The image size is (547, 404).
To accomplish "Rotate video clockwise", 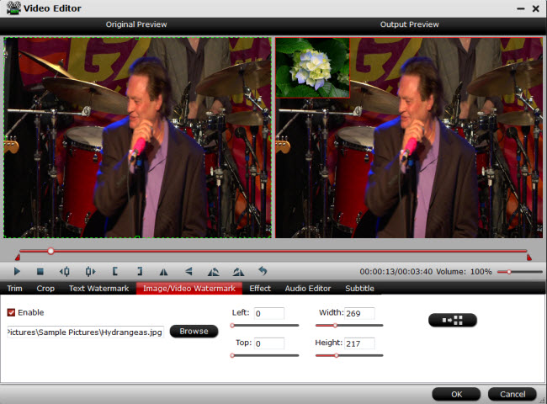I will [239, 271].
